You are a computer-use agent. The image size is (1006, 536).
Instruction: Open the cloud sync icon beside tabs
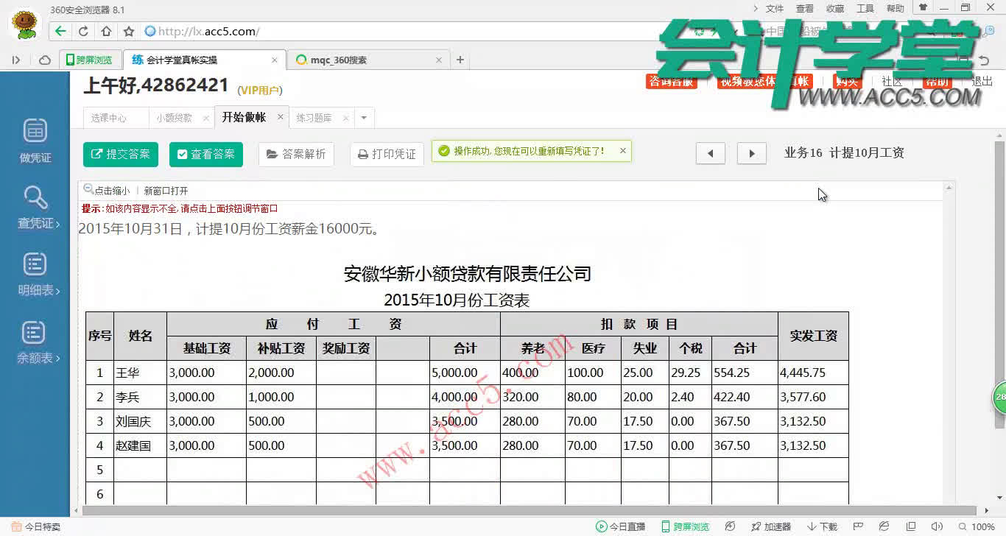pyautogui.click(x=45, y=60)
